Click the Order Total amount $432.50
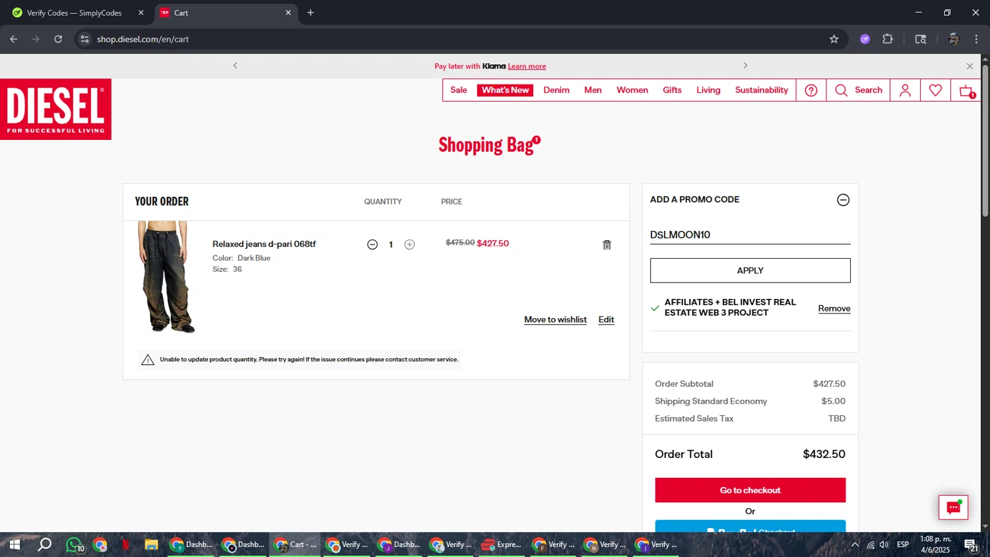 point(824,454)
